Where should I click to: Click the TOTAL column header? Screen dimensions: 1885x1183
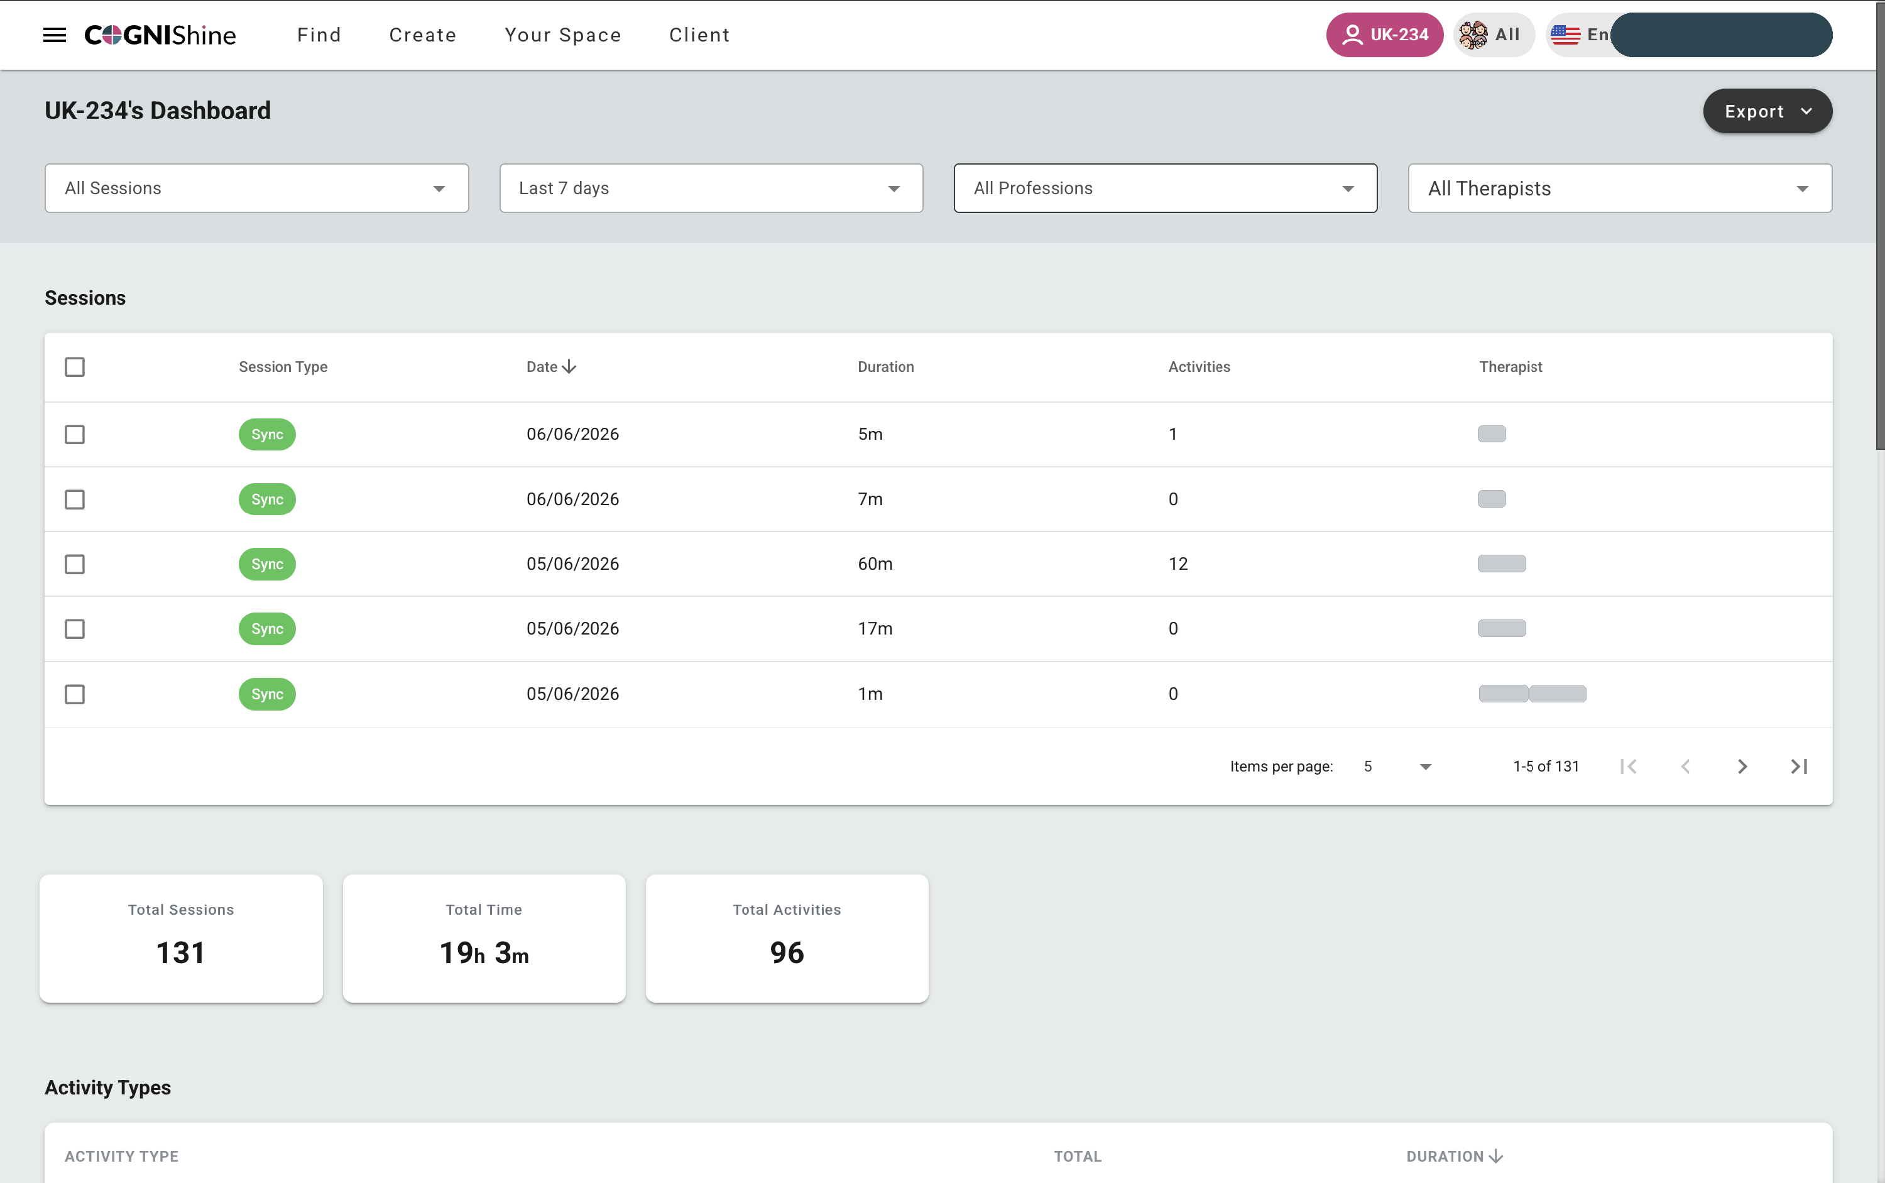pyautogui.click(x=1078, y=1157)
